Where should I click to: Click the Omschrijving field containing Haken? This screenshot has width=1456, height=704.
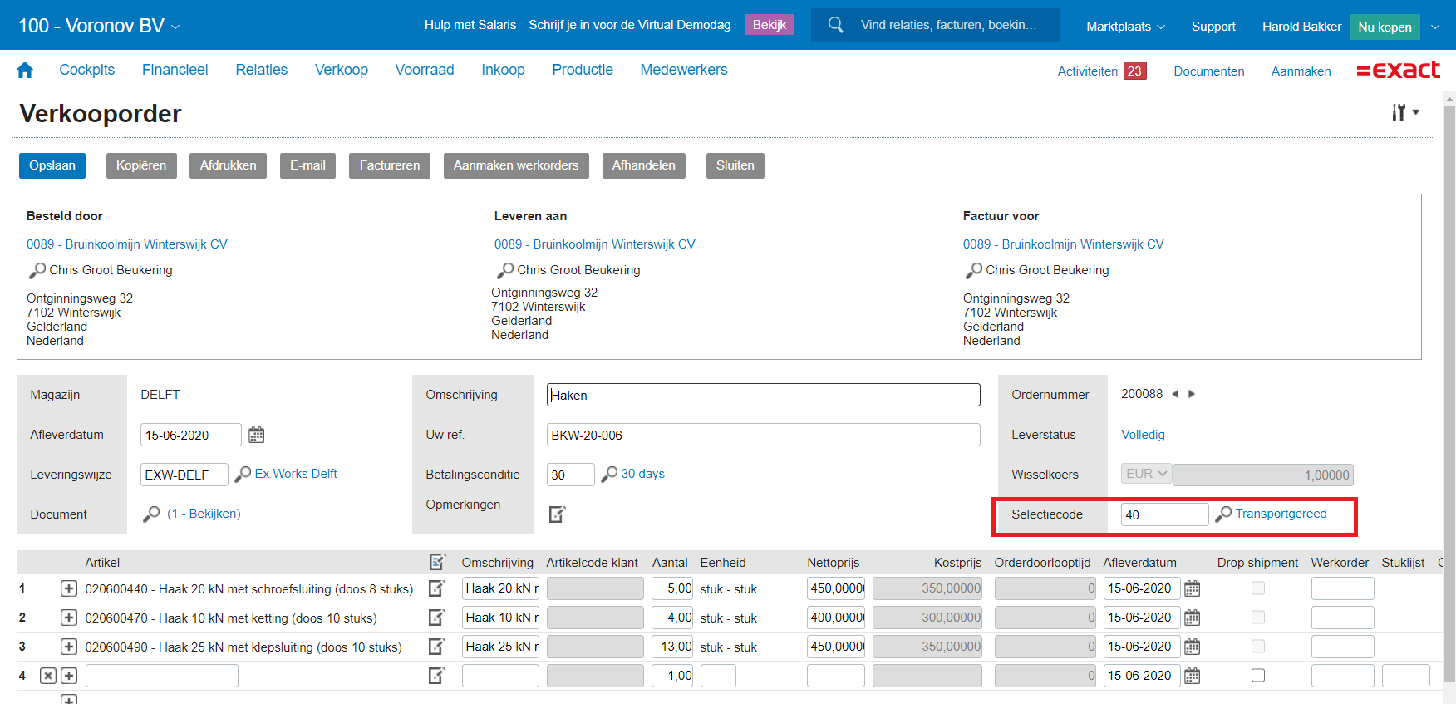tap(764, 395)
